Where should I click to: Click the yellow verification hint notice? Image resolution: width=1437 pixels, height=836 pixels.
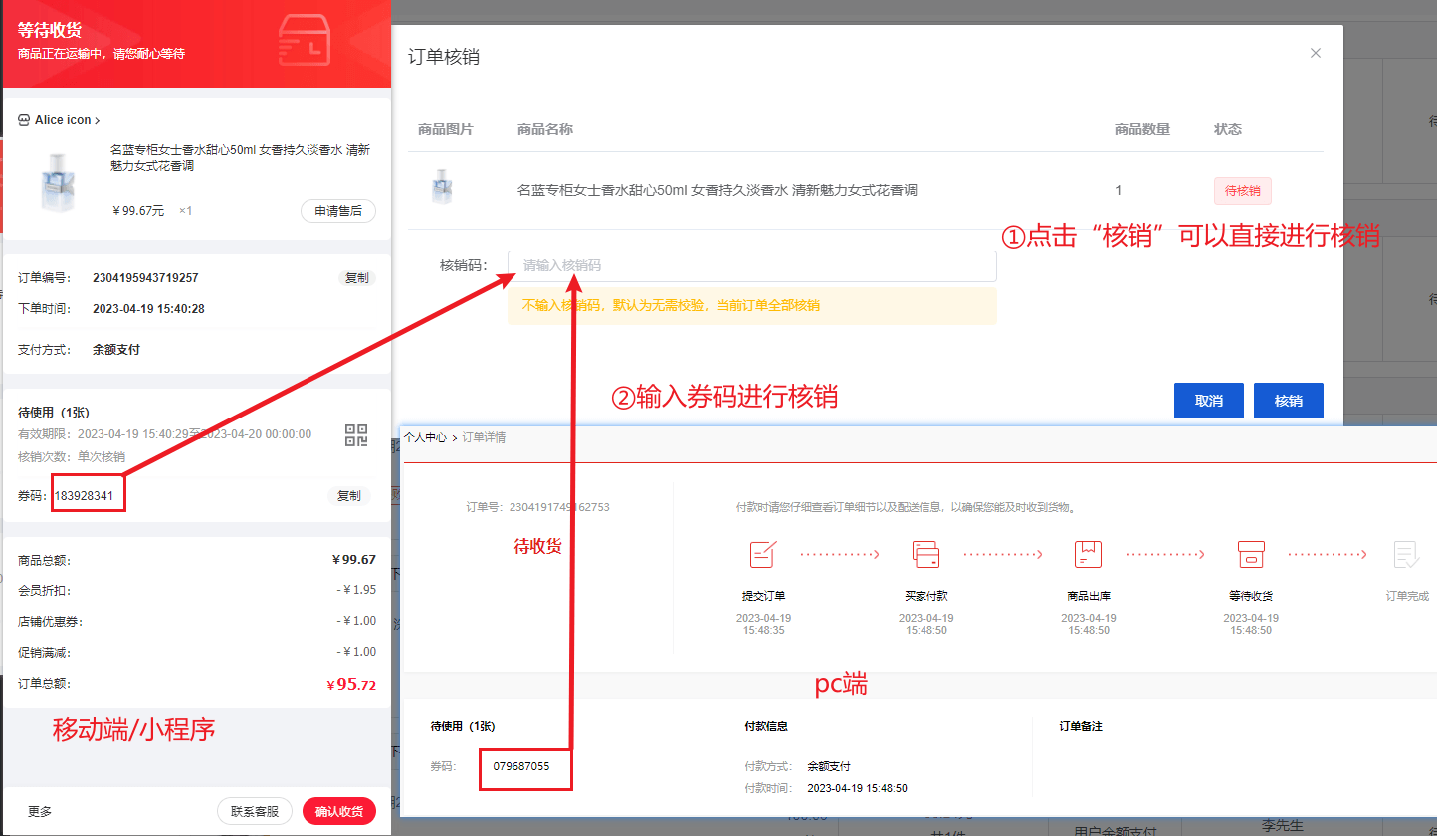tap(752, 306)
